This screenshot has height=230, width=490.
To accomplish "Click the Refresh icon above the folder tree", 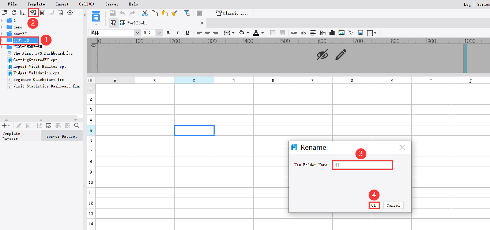I will pyautogui.click(x=14, y=12).
